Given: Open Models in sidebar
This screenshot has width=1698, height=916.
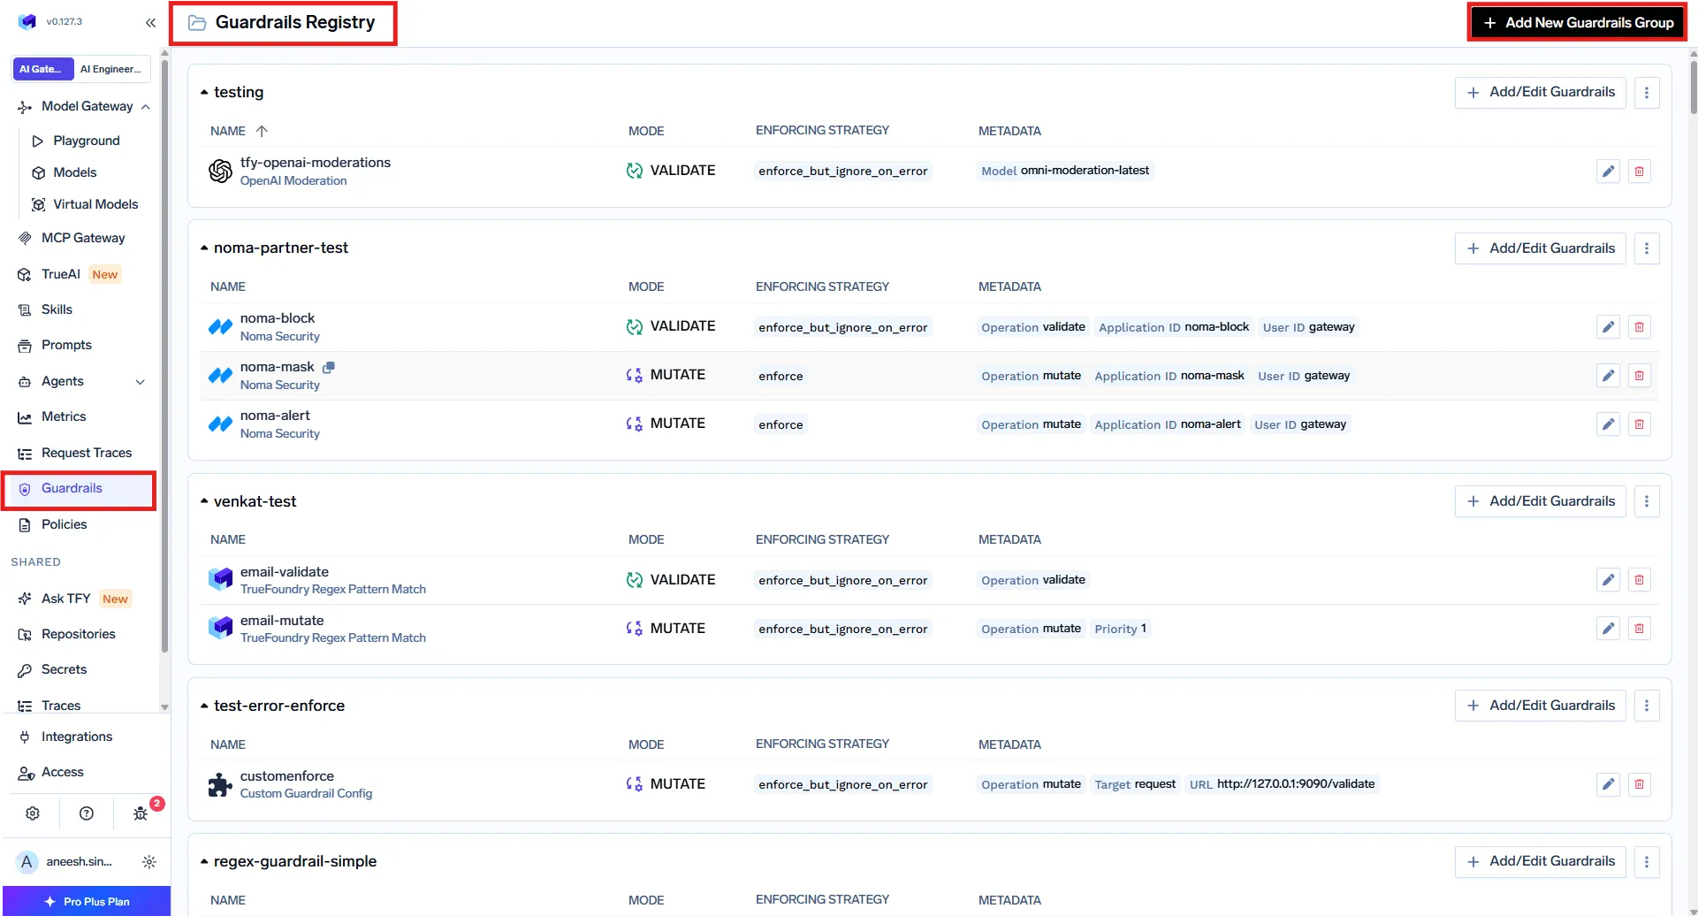Looking at the screenshot, I should pyautogui.click(x=75, y=172).
